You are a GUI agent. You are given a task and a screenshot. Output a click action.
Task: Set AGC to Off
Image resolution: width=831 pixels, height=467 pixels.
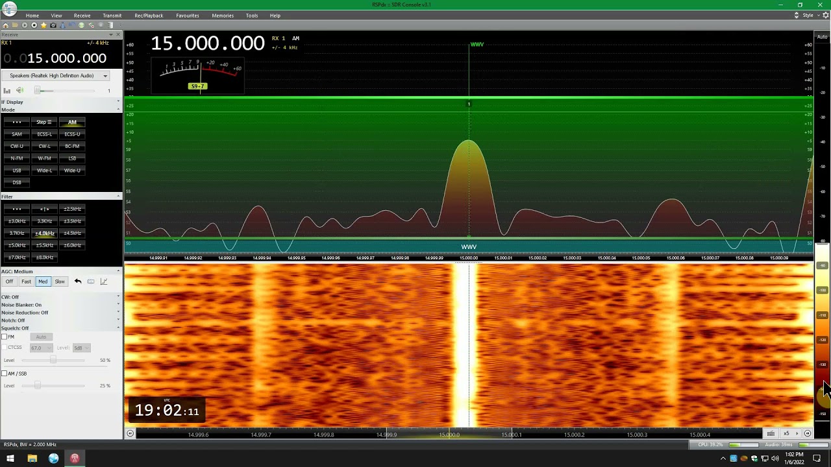pos(9,281)
